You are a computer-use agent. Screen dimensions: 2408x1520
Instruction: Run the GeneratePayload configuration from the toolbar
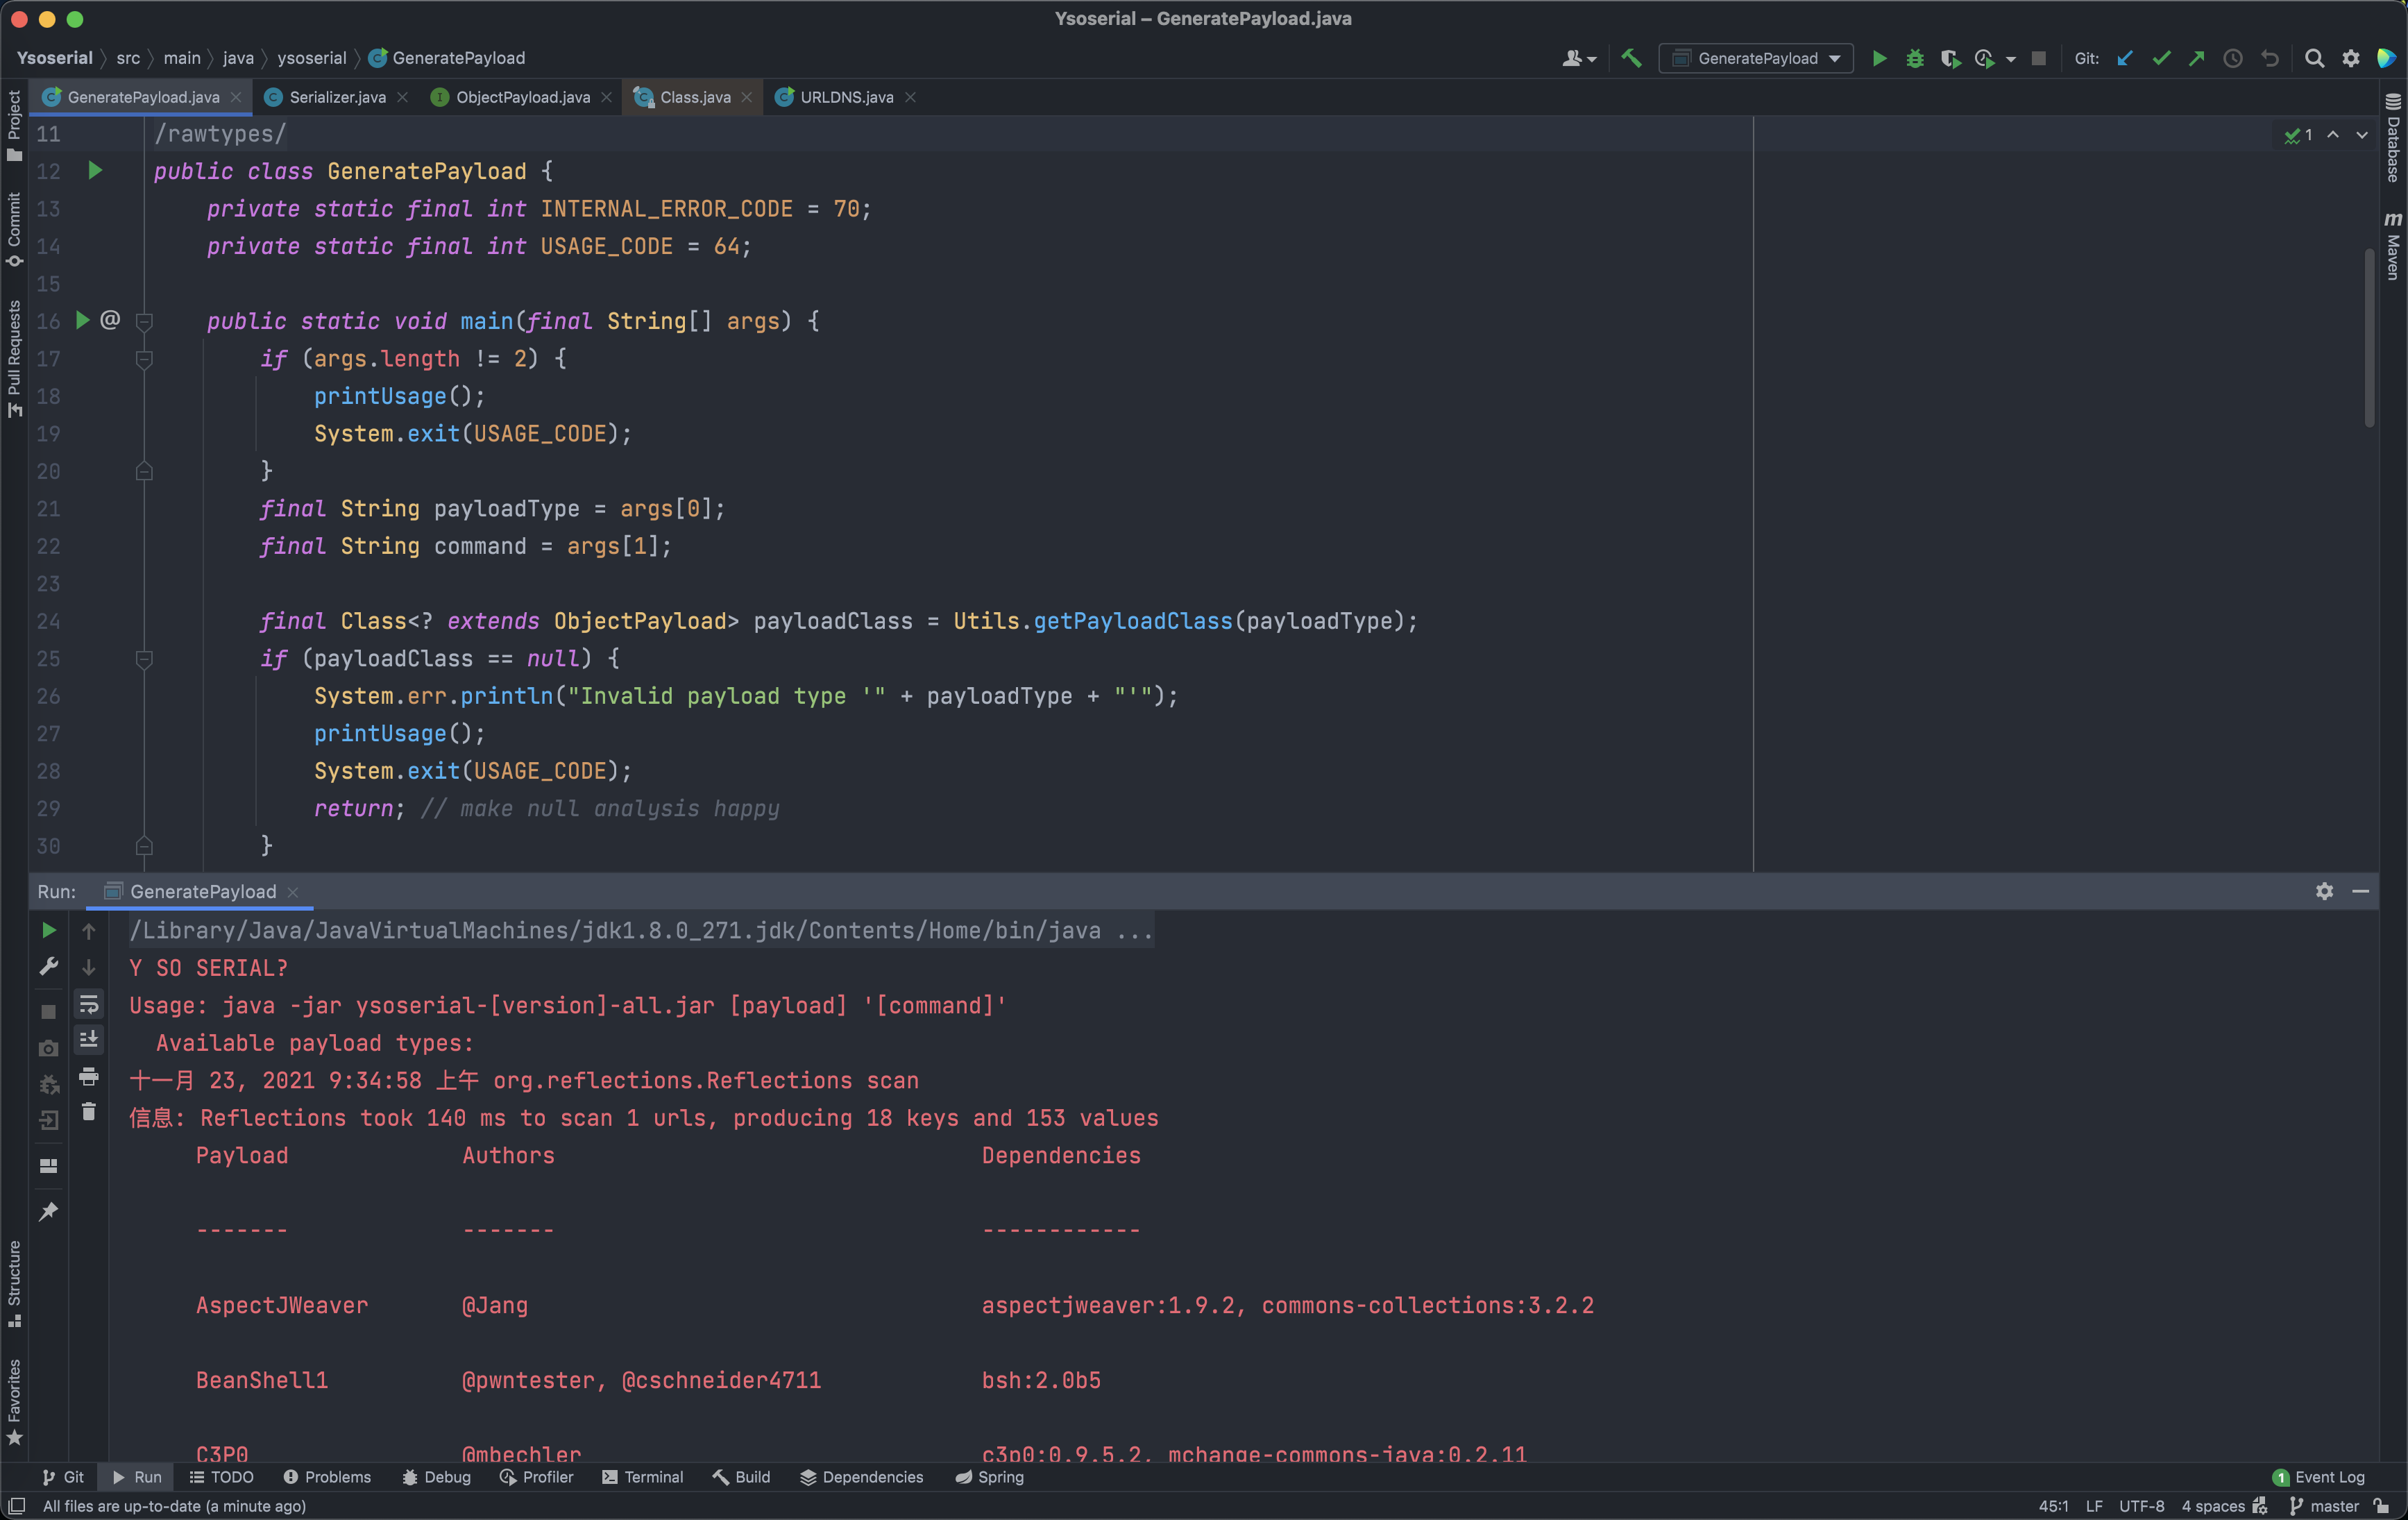point(1879,58)
